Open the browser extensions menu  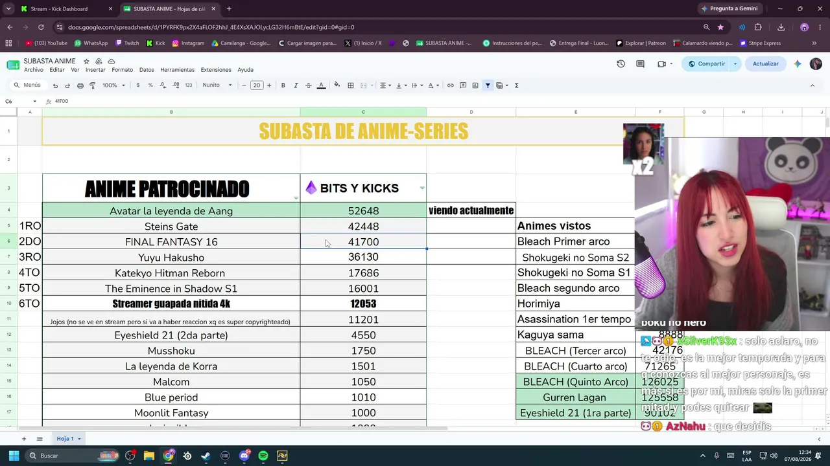pos(758,27)
